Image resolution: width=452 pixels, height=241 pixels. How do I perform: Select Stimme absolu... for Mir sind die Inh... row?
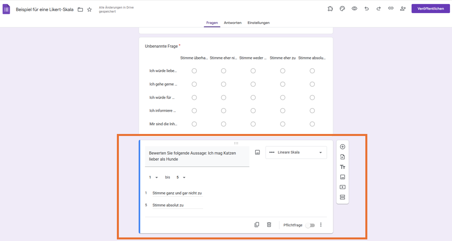312,124
